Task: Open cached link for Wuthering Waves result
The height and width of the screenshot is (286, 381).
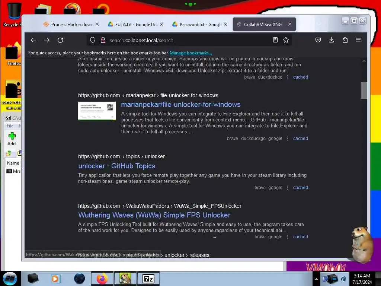Action: tap(301, 236)
